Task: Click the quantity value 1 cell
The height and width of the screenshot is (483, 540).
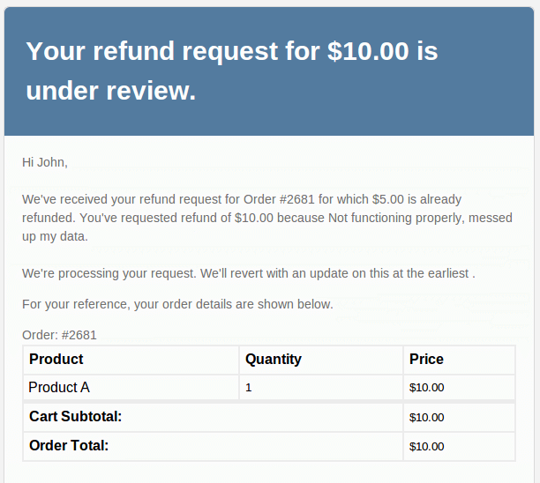Action: 249,388
